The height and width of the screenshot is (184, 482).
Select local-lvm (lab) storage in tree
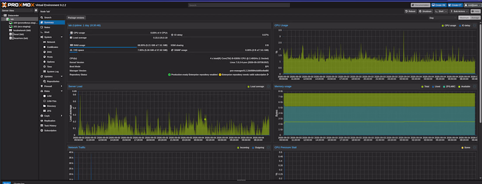18,38
